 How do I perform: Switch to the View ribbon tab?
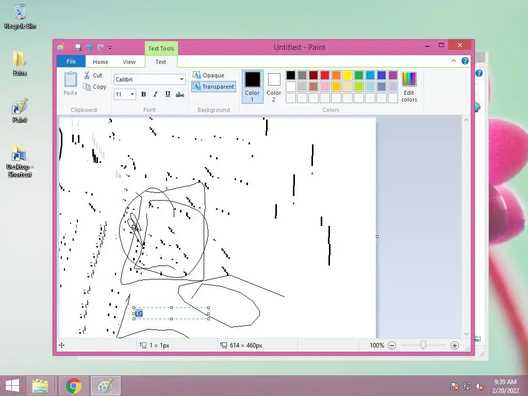pyautogui.click(x=129, y=62)
